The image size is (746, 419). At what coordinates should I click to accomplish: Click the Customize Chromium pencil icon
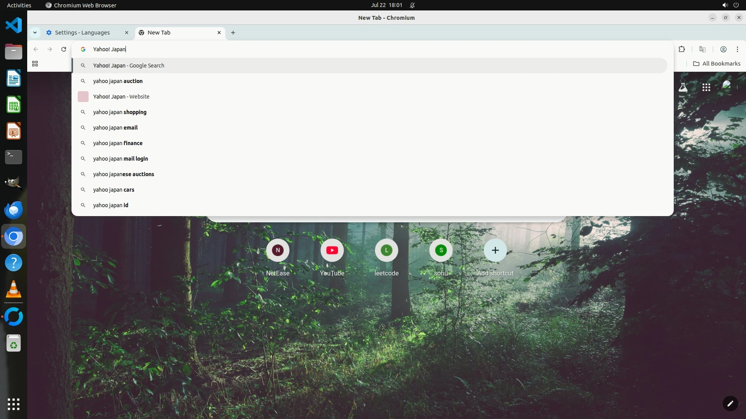click(730, 403)
